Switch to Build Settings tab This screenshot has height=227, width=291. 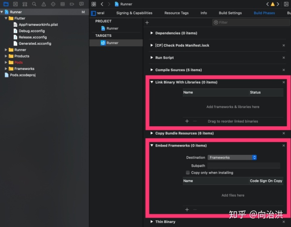(x=230, y=13)
